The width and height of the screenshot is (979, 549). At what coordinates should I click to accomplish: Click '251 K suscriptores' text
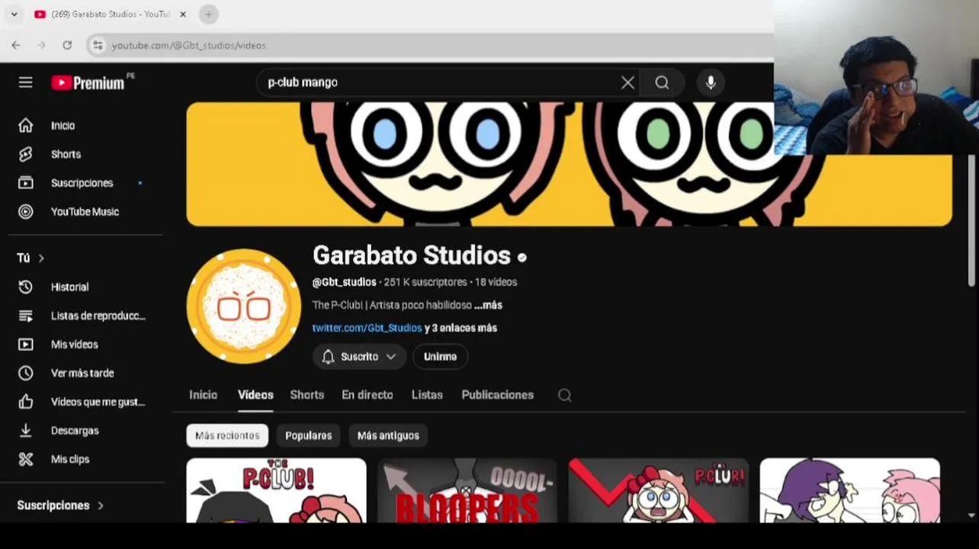tap(425, 282)
